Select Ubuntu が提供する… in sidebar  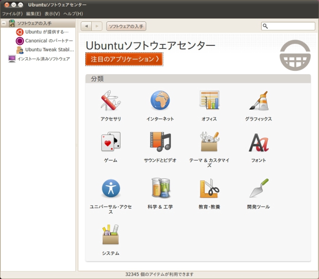[x=47, y=32]
